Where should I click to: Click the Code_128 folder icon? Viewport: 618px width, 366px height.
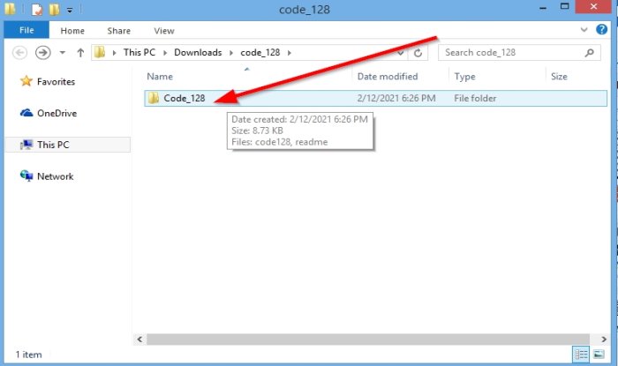(154, 98)
